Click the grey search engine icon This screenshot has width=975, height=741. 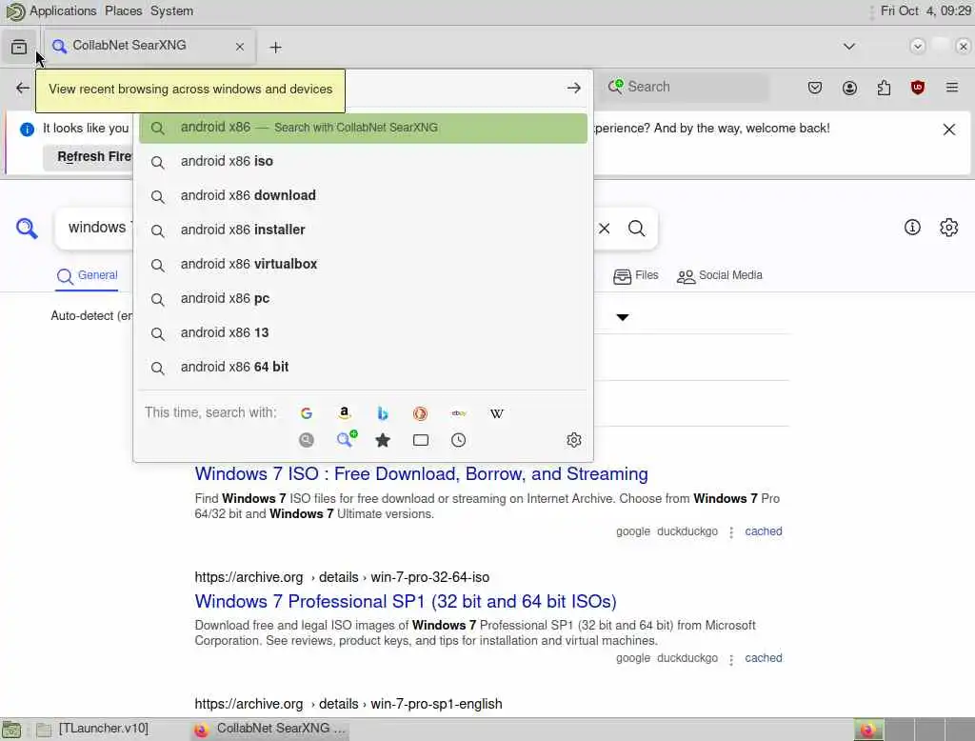pos(306,440)
